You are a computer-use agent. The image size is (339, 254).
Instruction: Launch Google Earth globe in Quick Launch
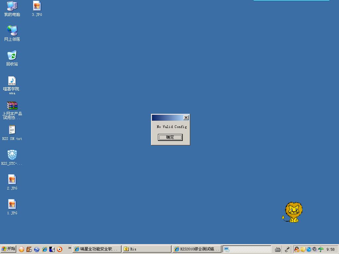point(37,249)
